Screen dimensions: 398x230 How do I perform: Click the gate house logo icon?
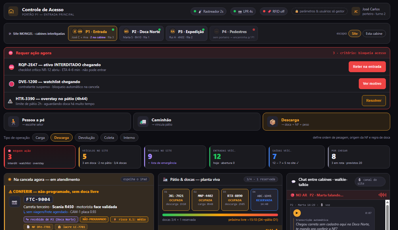tap(13, 11)
